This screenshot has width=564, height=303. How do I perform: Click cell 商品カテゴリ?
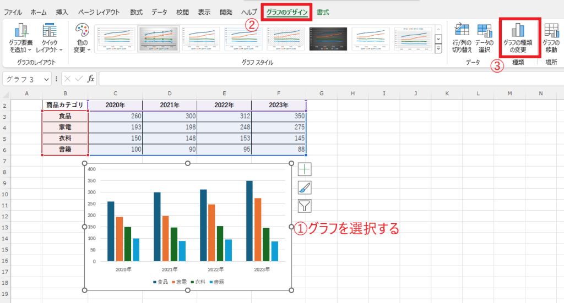65,105
